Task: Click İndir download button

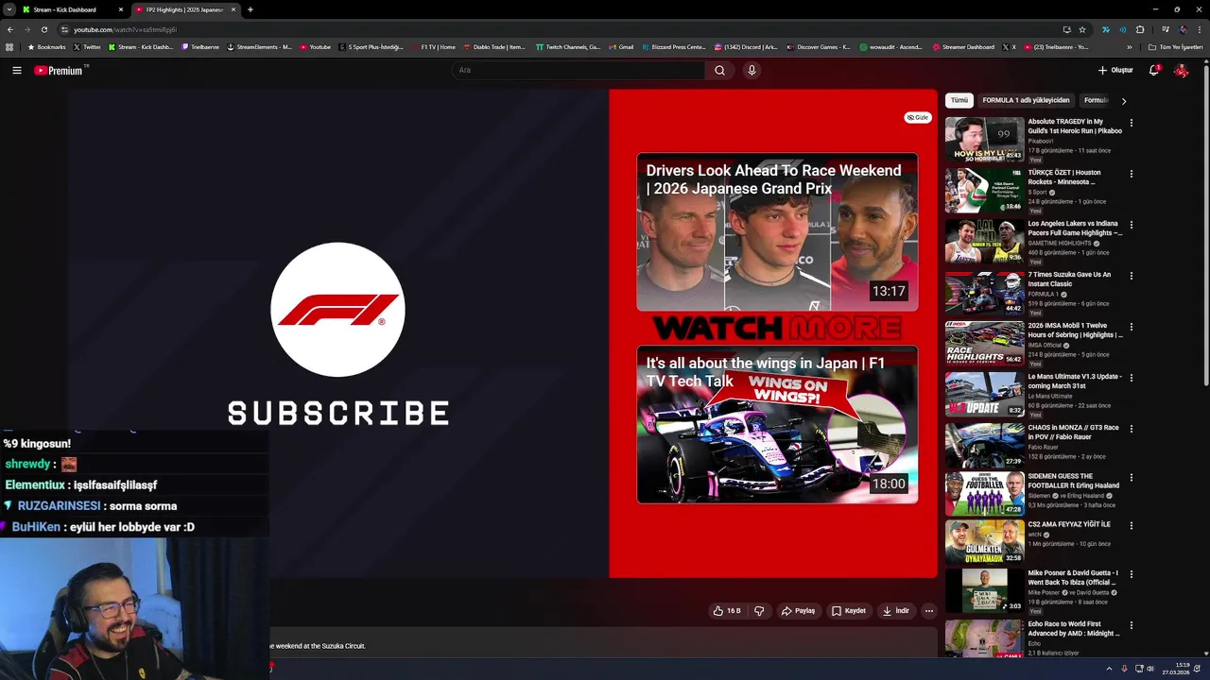Action: coord(895,611)
